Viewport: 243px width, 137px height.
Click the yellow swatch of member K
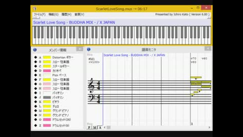tap(47, 102)
